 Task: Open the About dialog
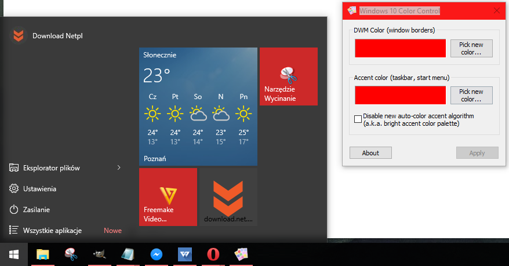(x=370, y=153)
